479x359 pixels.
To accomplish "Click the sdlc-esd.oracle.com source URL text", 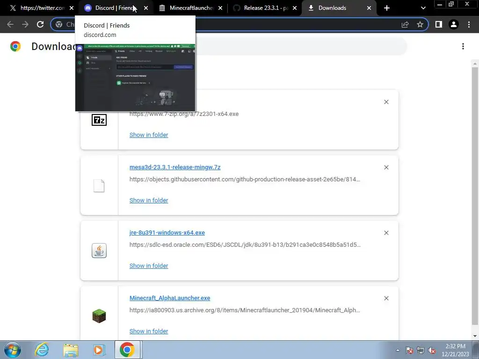I will pos(245,244).
